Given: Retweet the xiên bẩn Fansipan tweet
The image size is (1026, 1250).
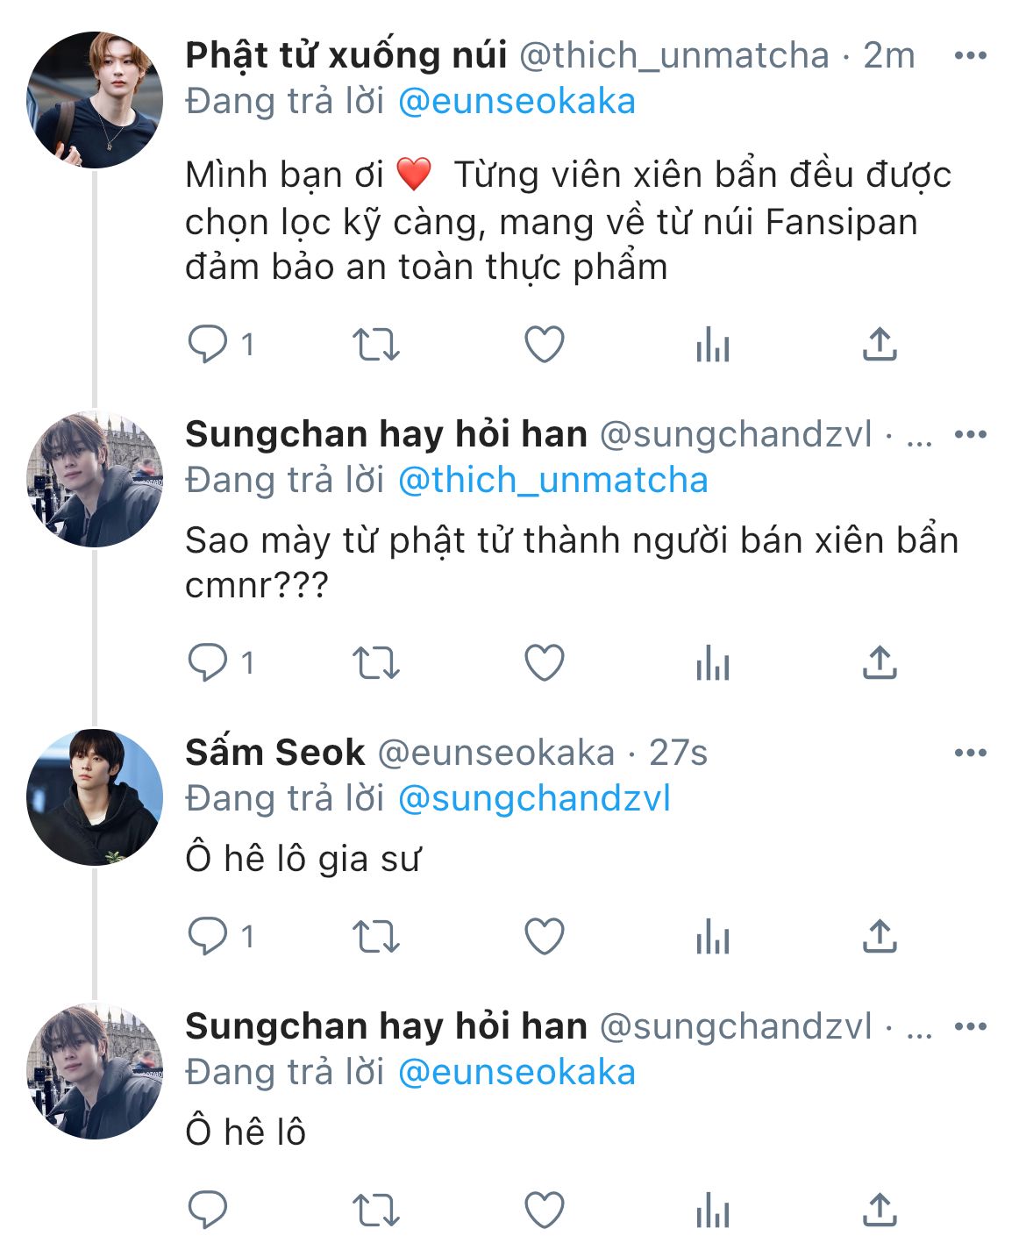Looking at the screenshot, I should click(x=375, y=344).
